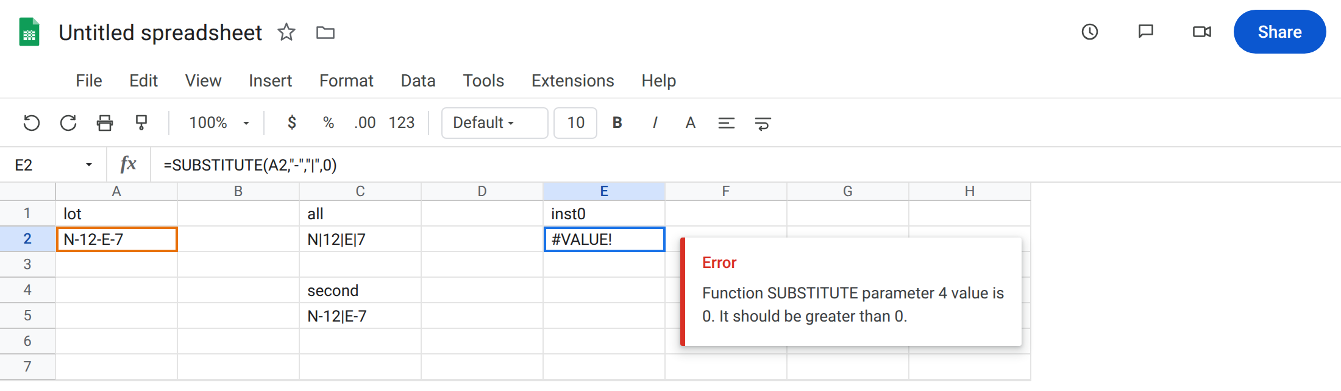The height and width of the screenshot is (391, 1341).
Task: Start a meeting with camera icon
Action: (x=1202, y=32)
